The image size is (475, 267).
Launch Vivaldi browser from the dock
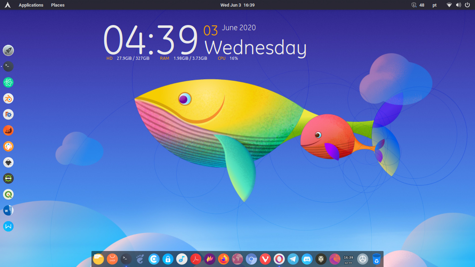point(265,259)
